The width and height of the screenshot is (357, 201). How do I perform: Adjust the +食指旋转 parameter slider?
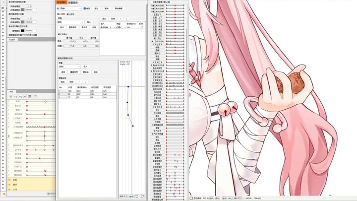pyautogui.click(x=41, y=114)
